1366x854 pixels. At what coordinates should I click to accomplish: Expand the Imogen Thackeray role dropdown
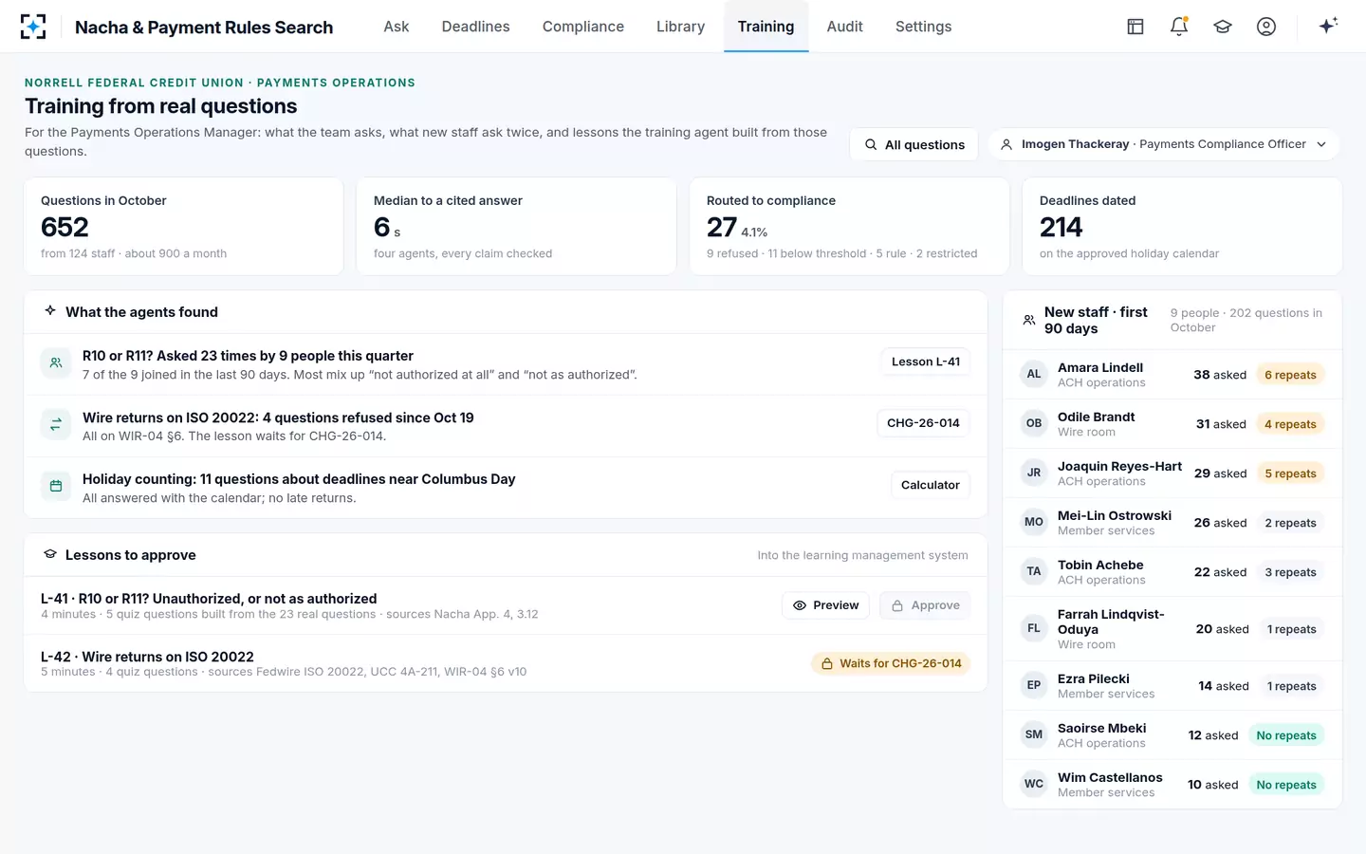point(1164,144)
